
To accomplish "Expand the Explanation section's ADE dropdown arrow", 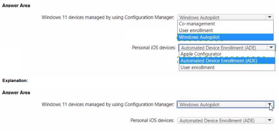I will (270, 120).
